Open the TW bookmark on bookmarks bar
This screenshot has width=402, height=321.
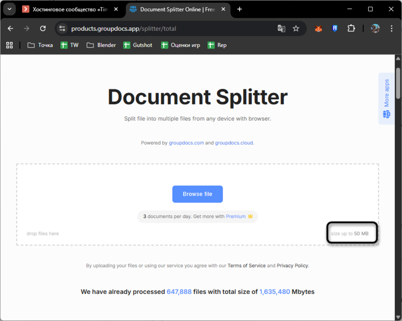69,45
